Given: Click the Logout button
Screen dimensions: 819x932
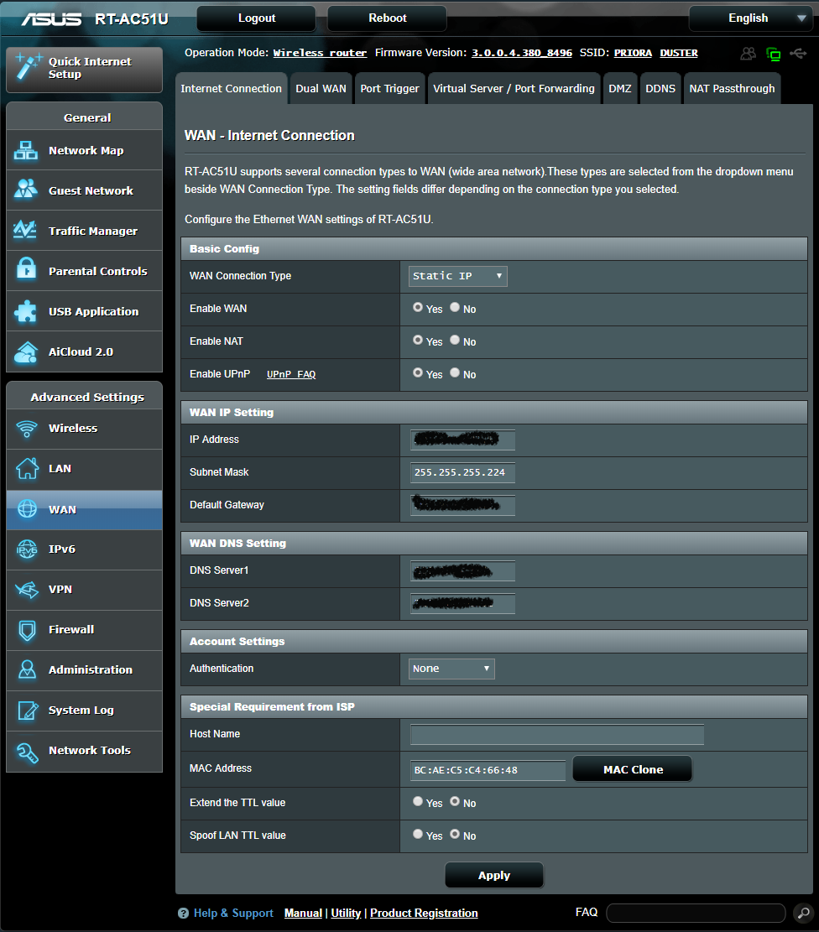Looking at the screenshot, I should coord(256,18).
